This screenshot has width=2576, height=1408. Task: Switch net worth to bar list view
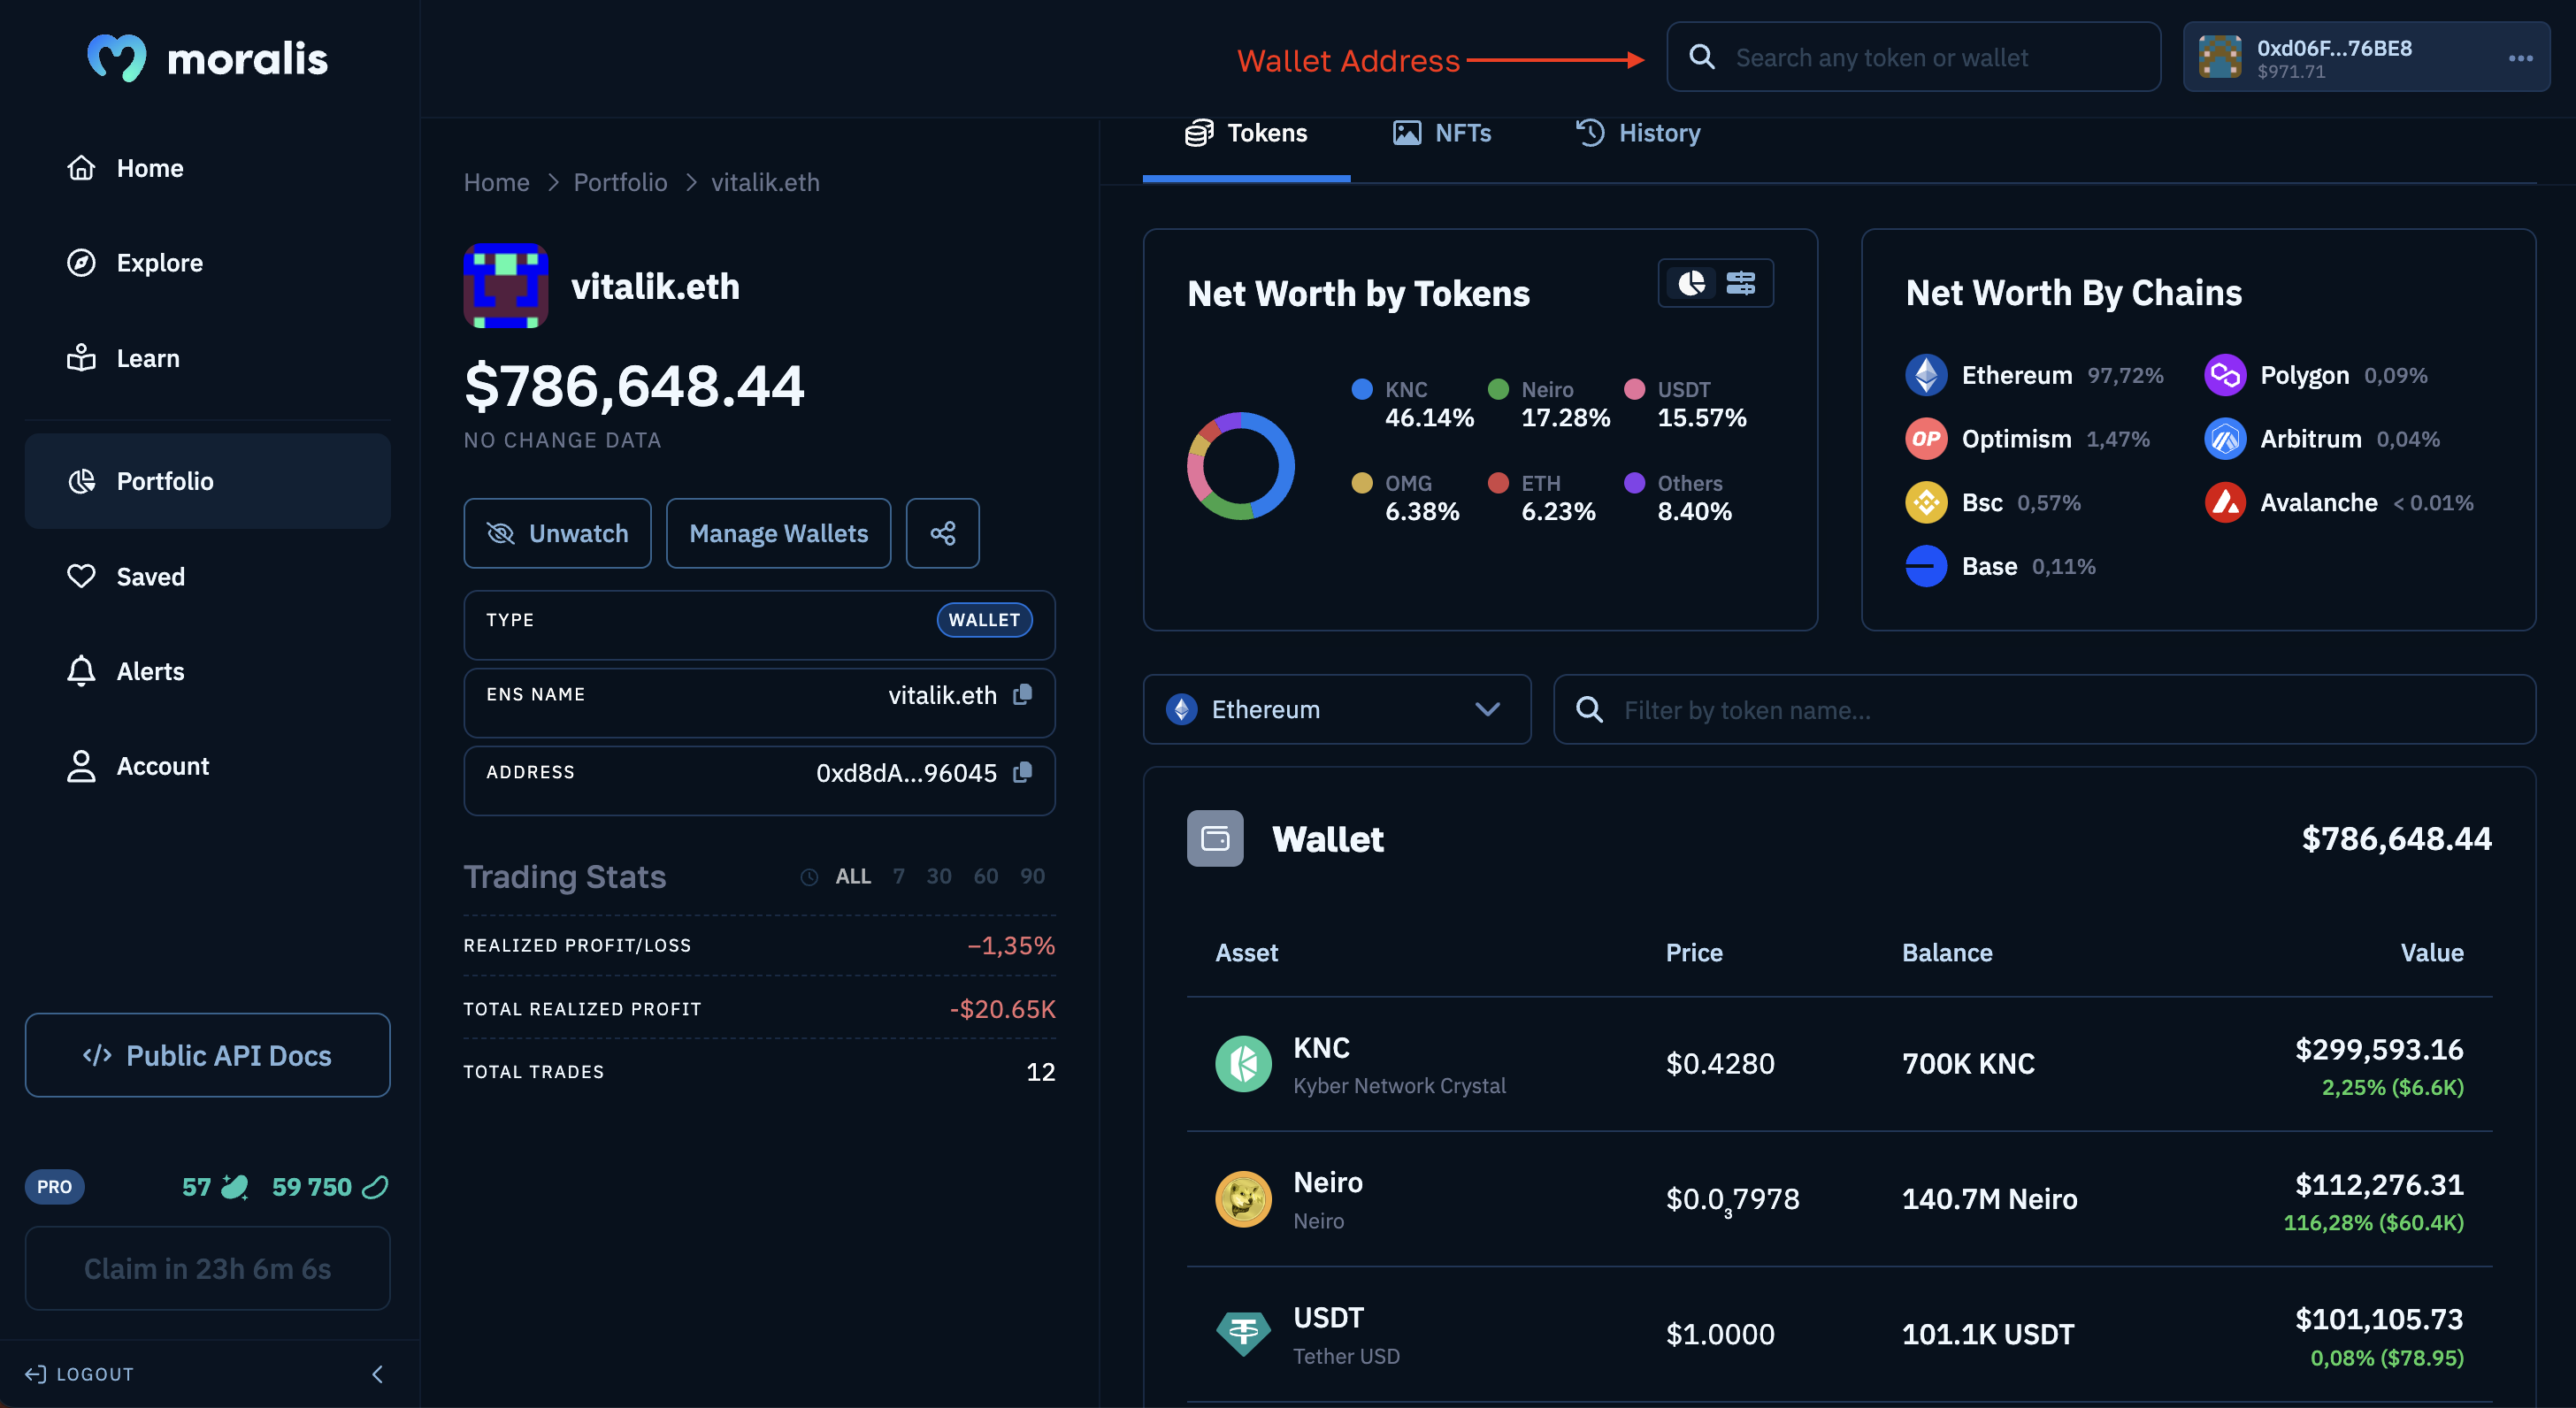pos(1740,283)
